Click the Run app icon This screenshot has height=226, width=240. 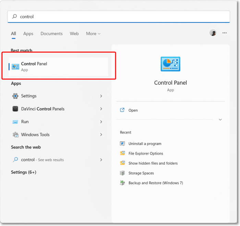pos(15,122)
